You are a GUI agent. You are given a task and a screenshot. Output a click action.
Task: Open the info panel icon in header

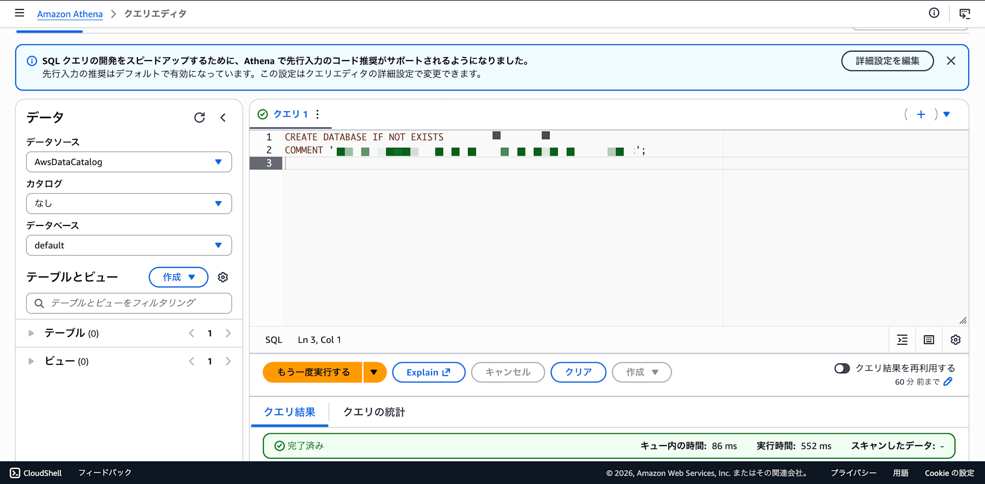934,13
